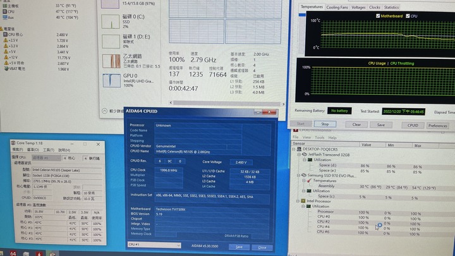Image resolution: width=455 pixels, height=256 pixels.
Task: Click the Clear button in stability test
Action: point(356,125)
